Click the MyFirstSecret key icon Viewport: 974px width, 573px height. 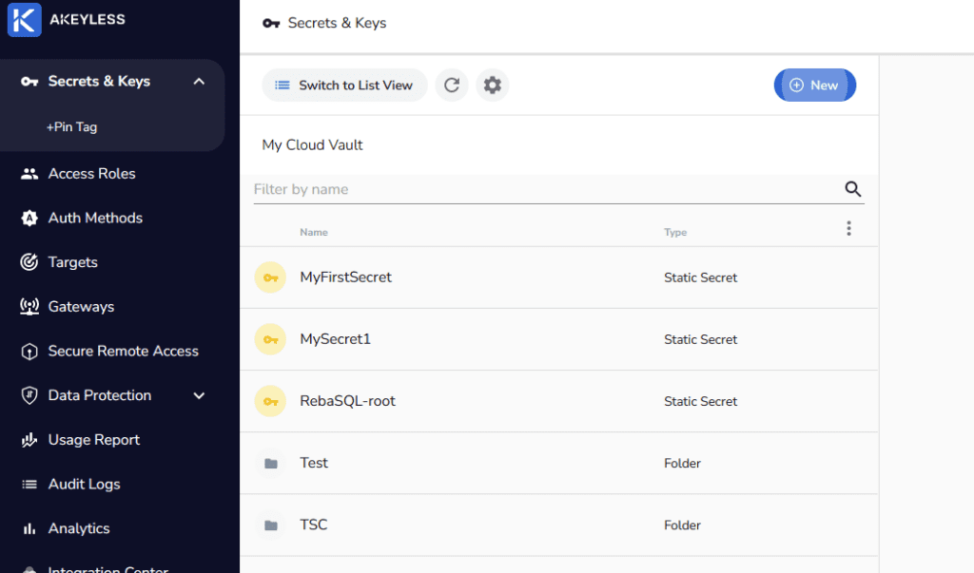[270, 277]
